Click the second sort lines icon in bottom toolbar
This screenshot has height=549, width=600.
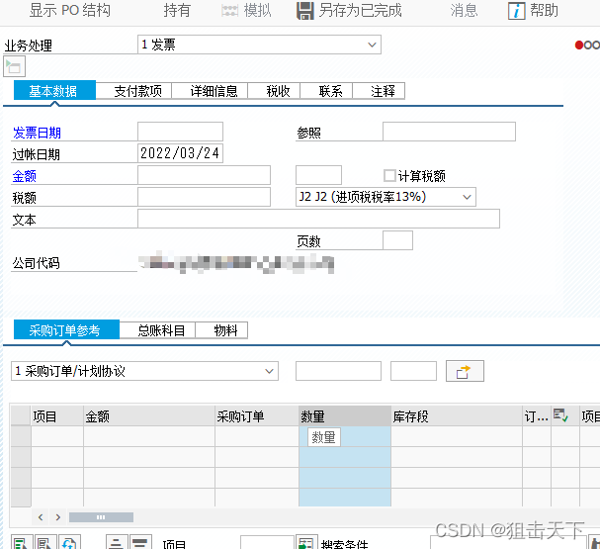[x=140, y=542]
